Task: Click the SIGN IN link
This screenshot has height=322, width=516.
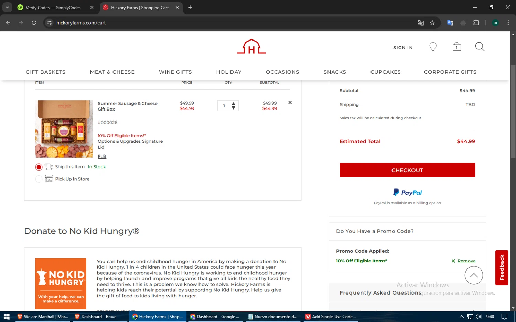Action: 403,48
